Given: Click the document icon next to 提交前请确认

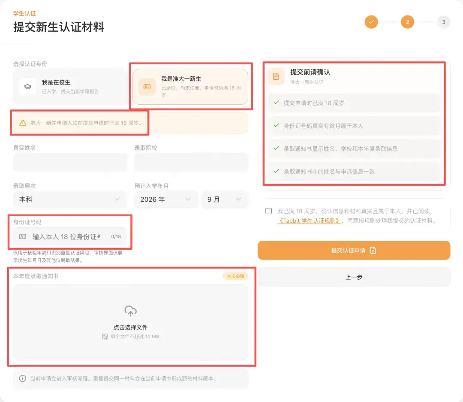Looking at the screenshot, I should tap(276, 76).
